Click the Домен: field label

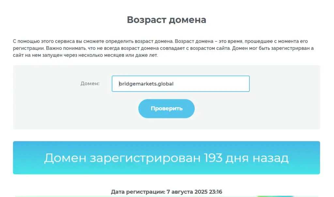pos(90,84)
